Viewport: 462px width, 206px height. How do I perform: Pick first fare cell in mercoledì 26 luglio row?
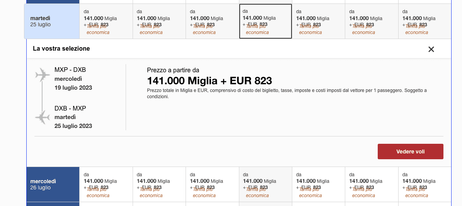point(106,184)
